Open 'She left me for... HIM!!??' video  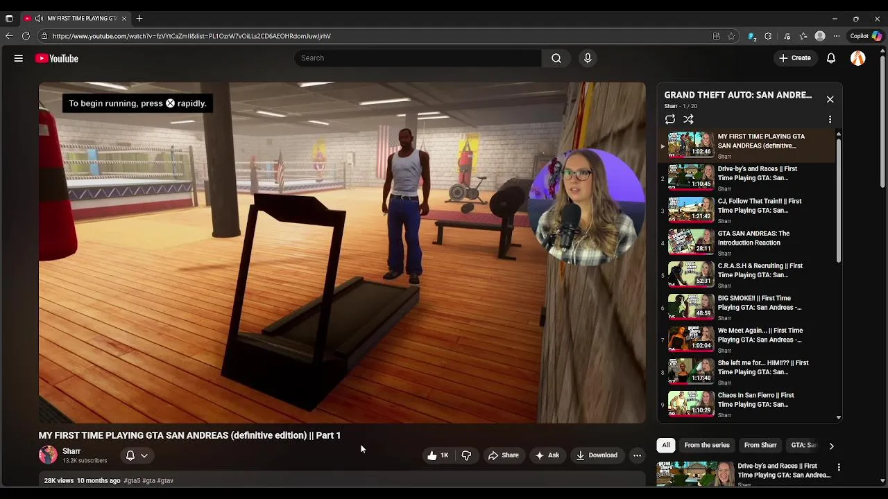pos(746,372)
